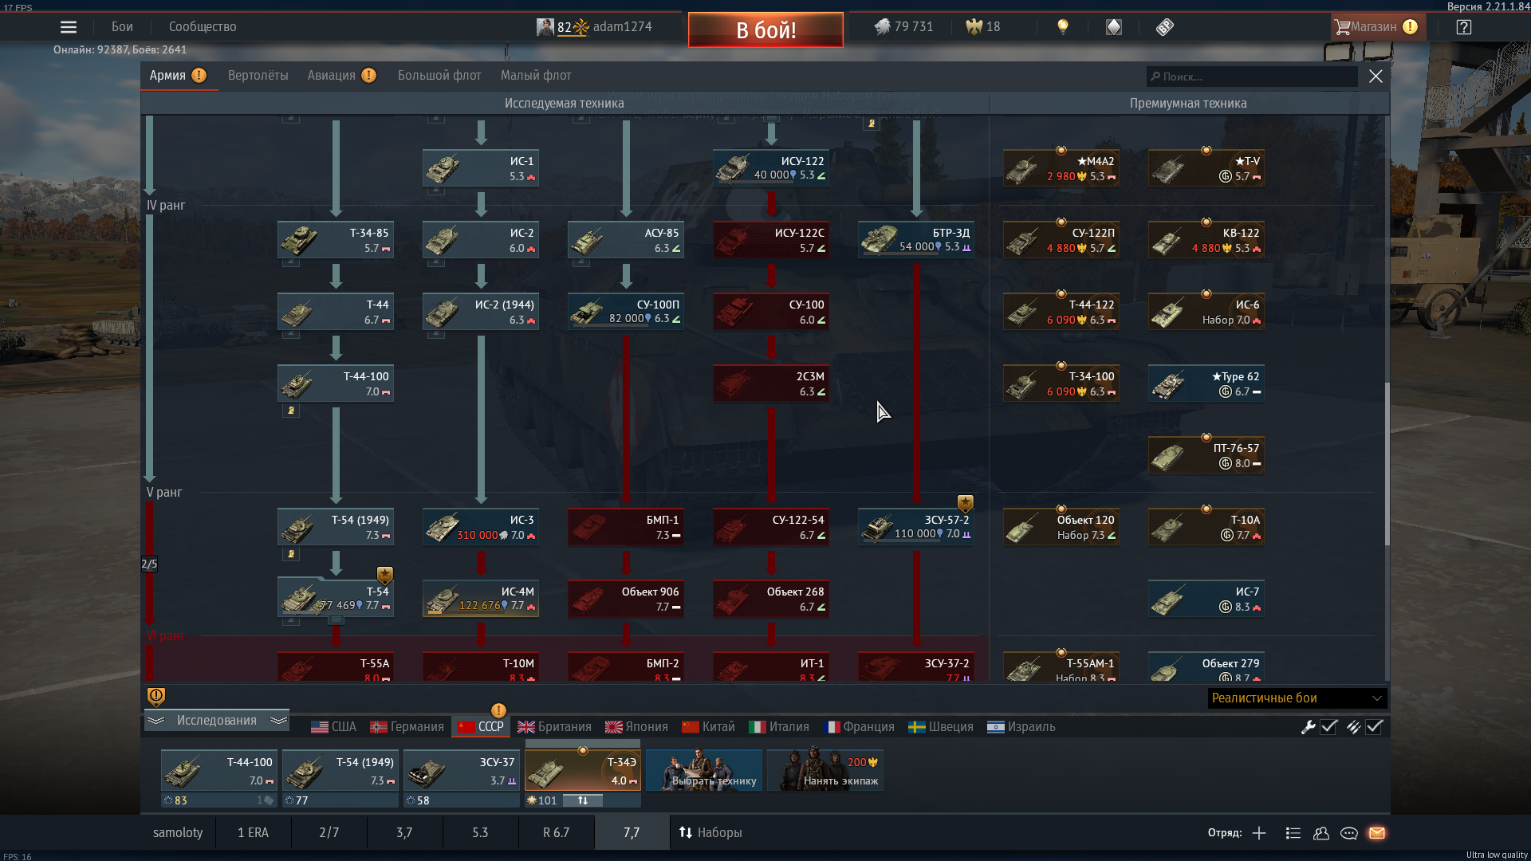The width and height of the screenshot is (1531, 861).
Task: Select Швеция nation tab
Action: tap(941, 726)
